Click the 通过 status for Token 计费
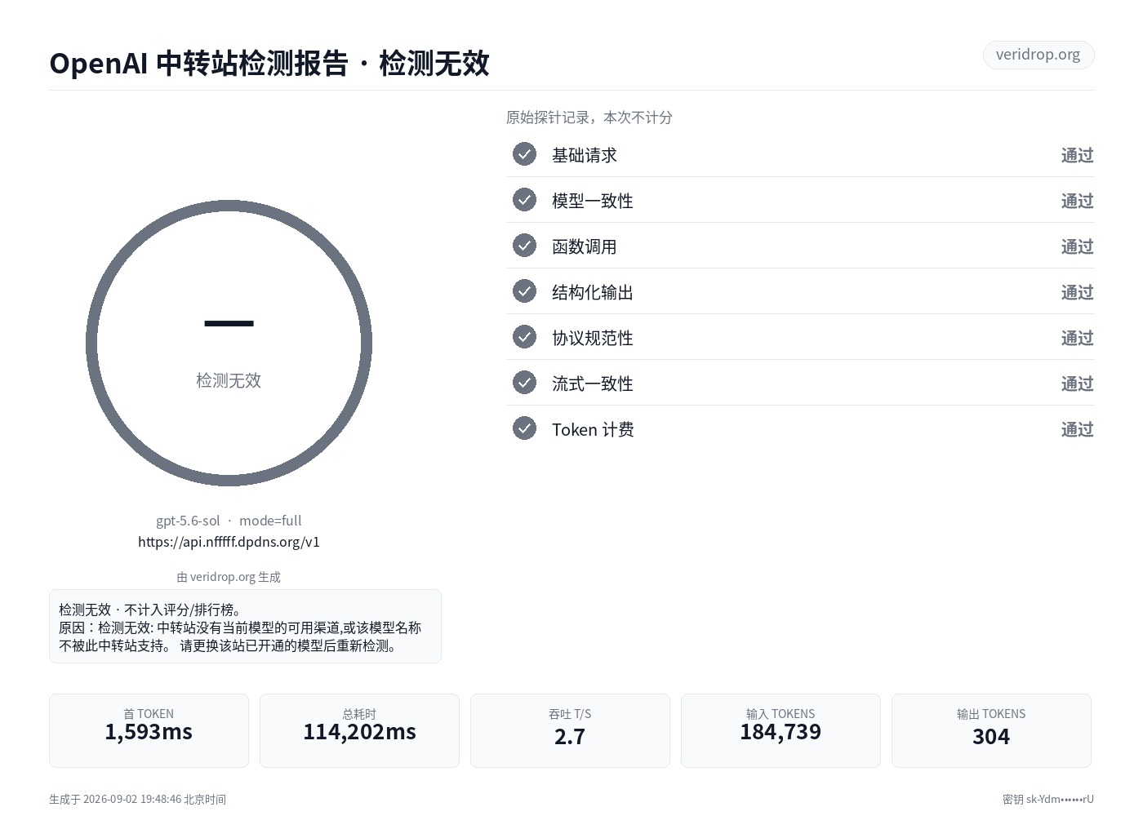Viewport: 1143px width, 816px height. point(1077,429)
